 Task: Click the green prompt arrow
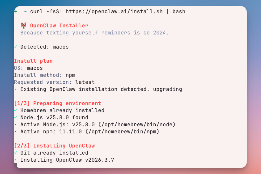click(x=16, y=11)
